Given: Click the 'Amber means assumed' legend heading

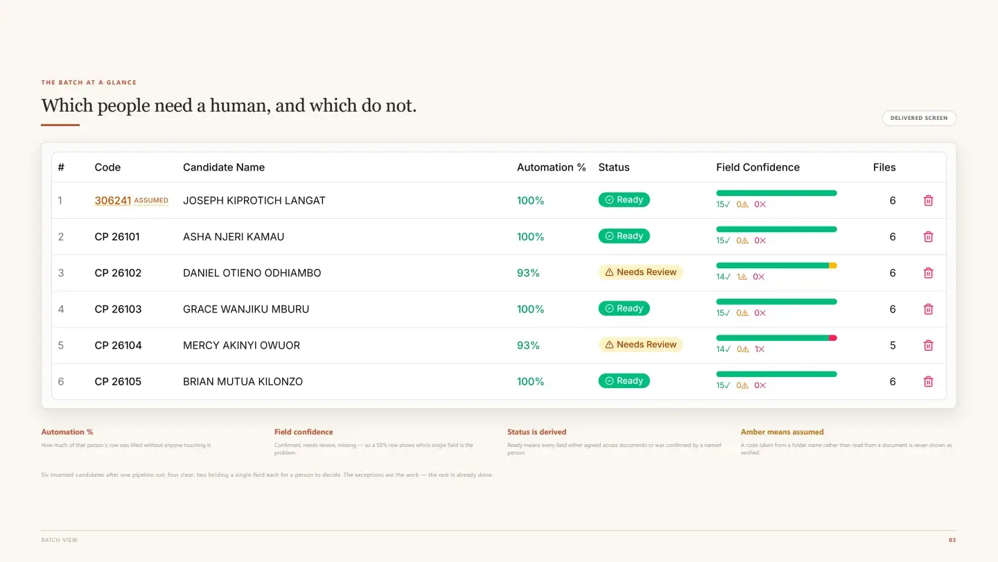Looking at the screenshot, I should coord(782,432).
